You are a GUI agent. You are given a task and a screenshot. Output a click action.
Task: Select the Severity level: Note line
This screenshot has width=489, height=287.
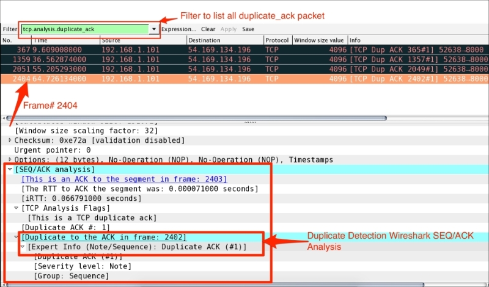coord(83,266)
